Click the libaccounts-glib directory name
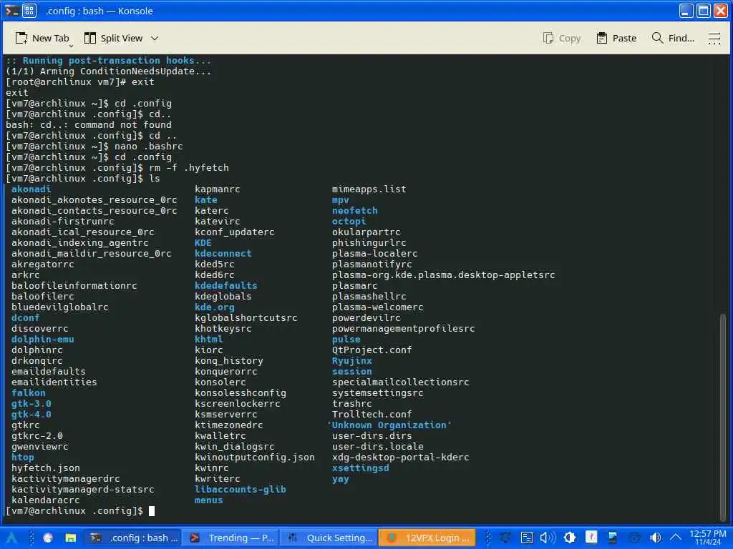 tap(240, 489)
